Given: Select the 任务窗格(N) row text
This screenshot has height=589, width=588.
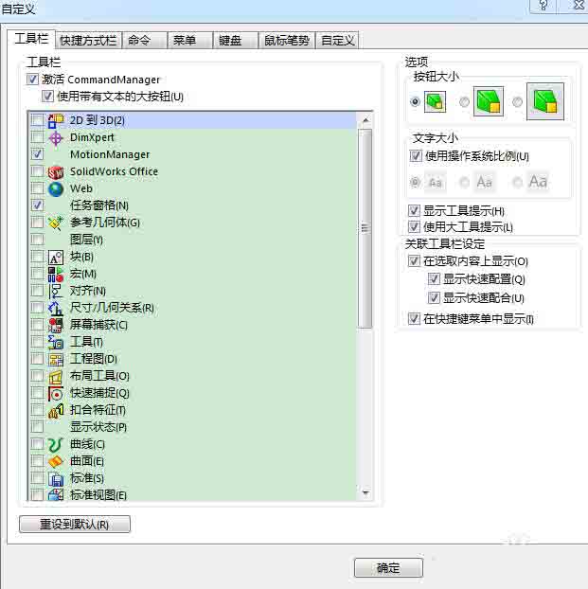Looking at the screenshot, I should click(x=99, y=205).
